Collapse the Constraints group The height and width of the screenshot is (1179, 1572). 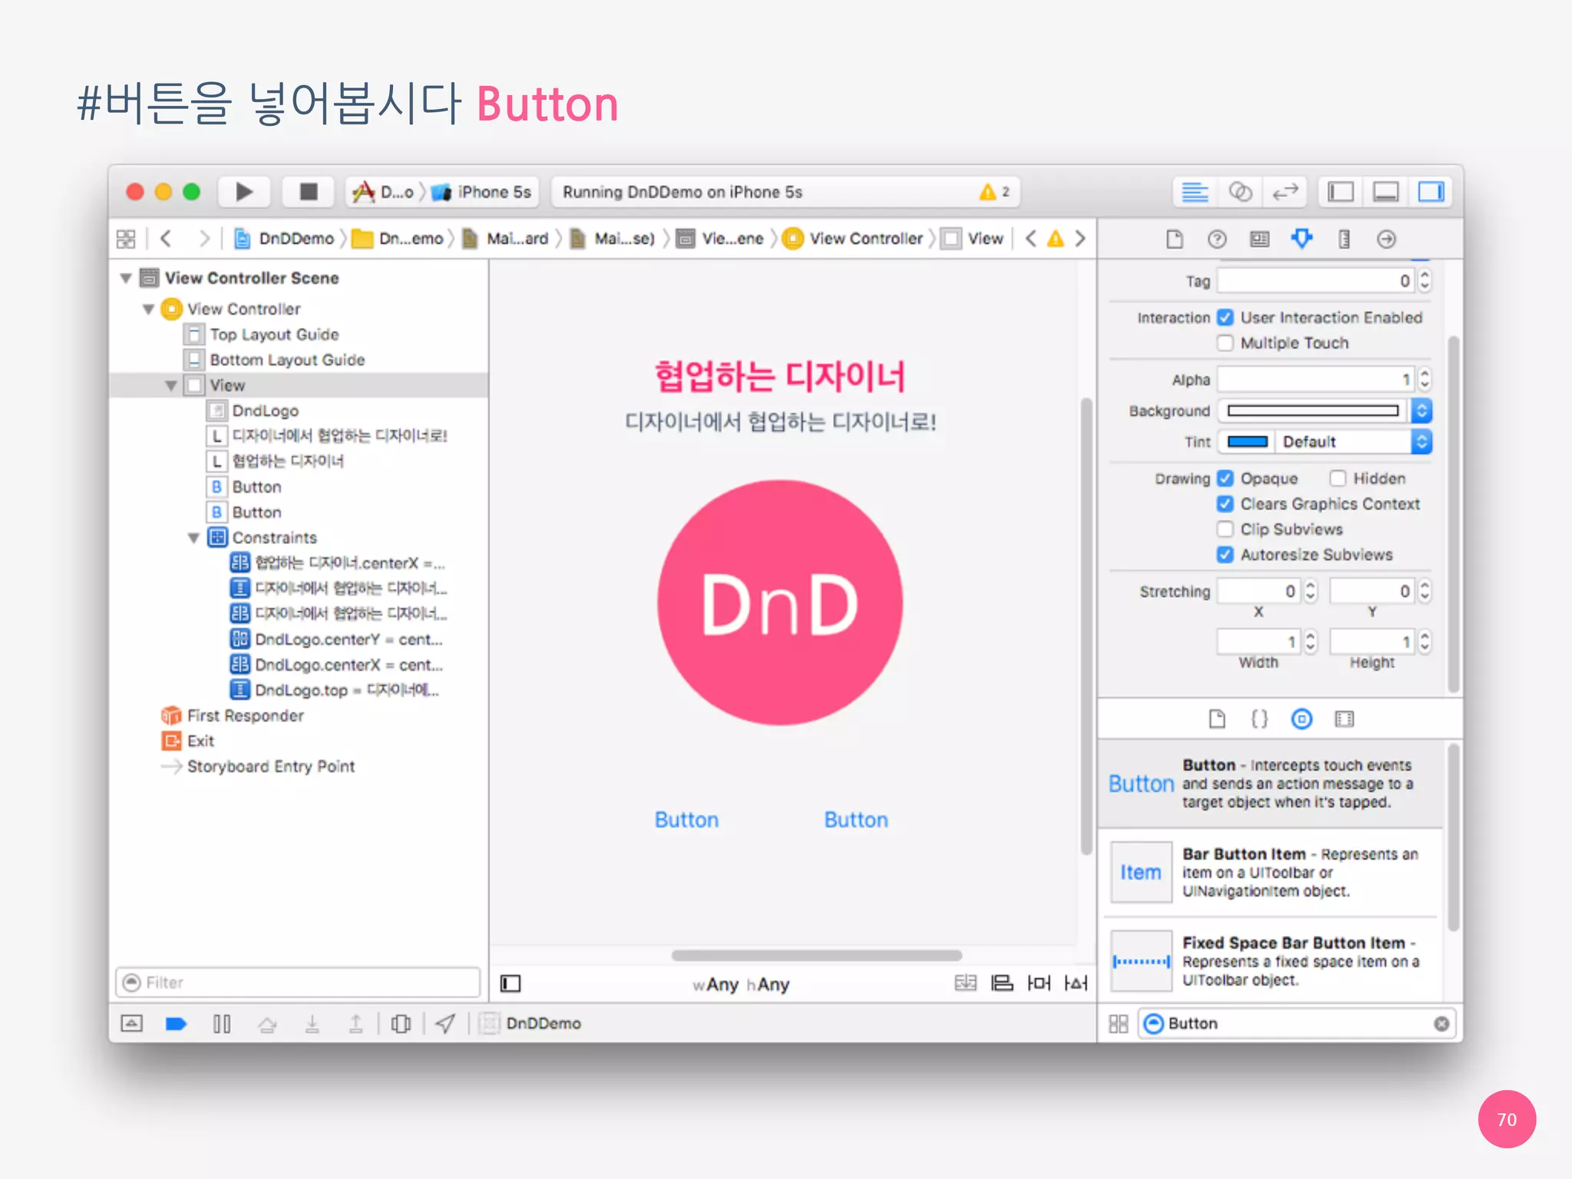click(193, 538)
